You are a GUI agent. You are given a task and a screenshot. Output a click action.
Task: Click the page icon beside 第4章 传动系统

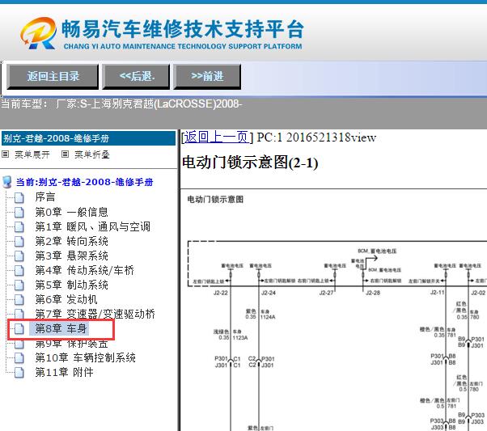19,270
